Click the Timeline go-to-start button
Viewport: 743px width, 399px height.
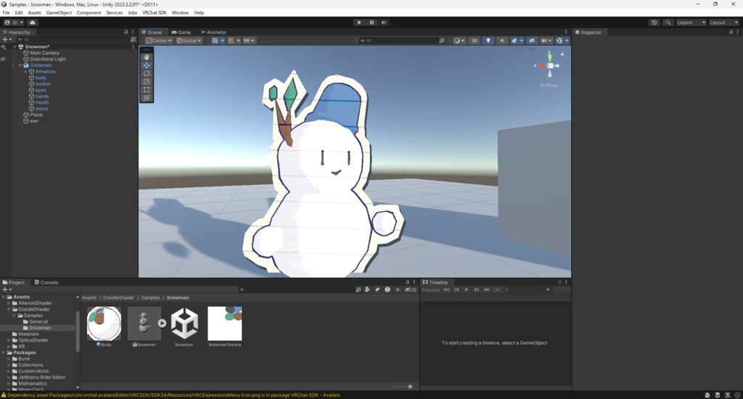(x=446, y=289)
